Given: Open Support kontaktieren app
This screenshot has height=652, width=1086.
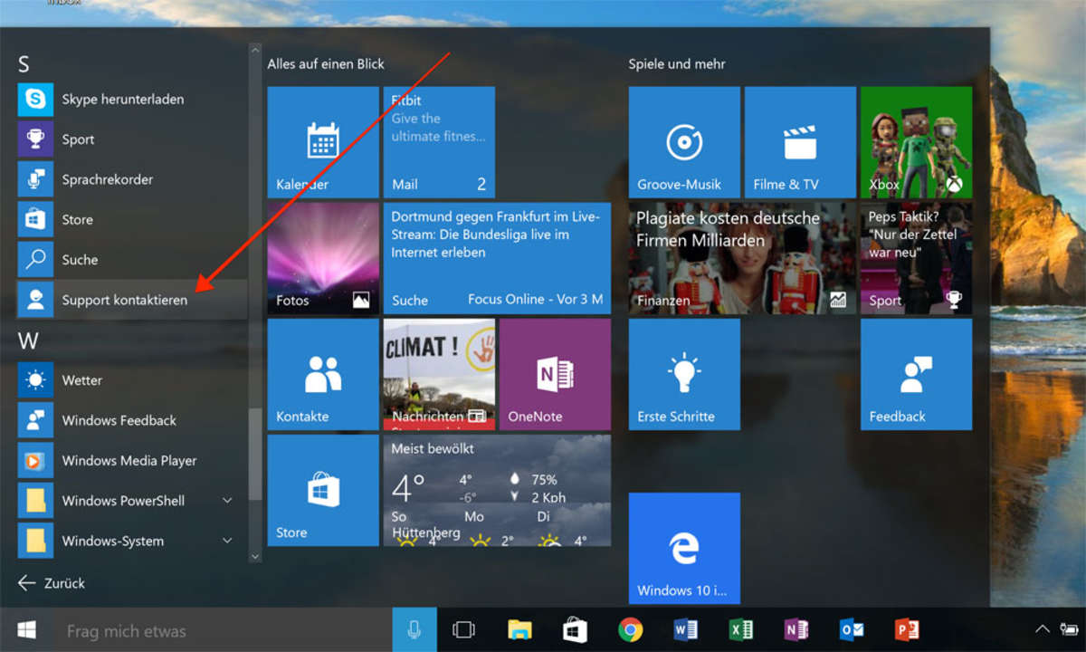Looking at the screenshot, I should coord(131,300).
